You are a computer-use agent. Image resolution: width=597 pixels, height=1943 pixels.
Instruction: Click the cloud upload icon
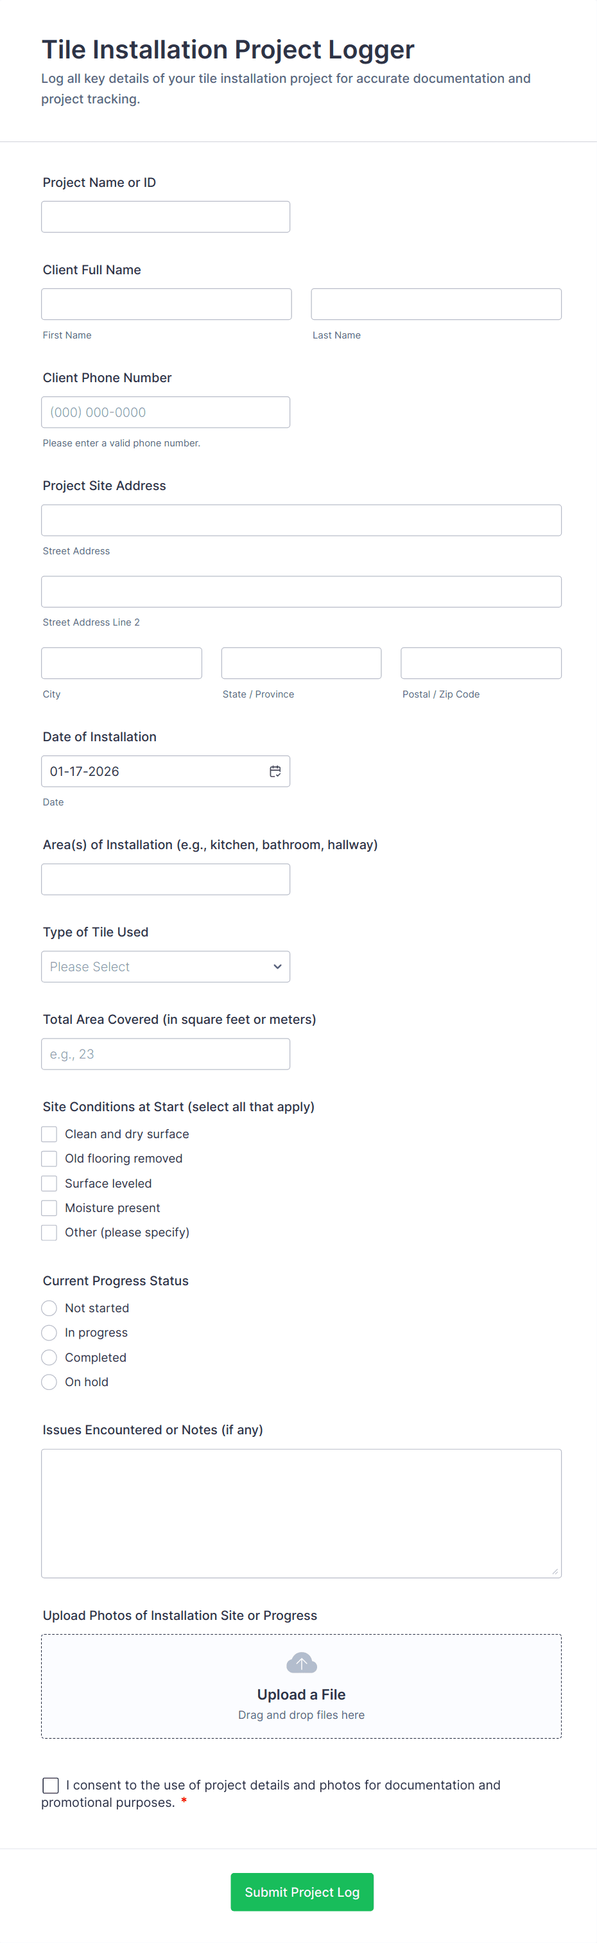pos(302,1663)
